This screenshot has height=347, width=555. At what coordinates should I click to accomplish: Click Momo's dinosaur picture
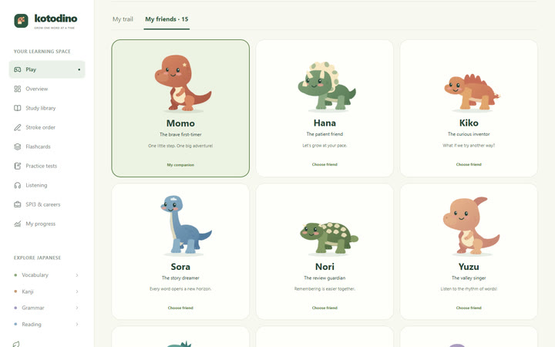click(183, 83)
